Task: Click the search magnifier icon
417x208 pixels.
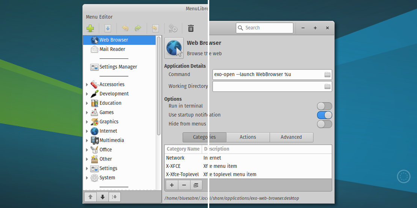Action: coord(240,28)
